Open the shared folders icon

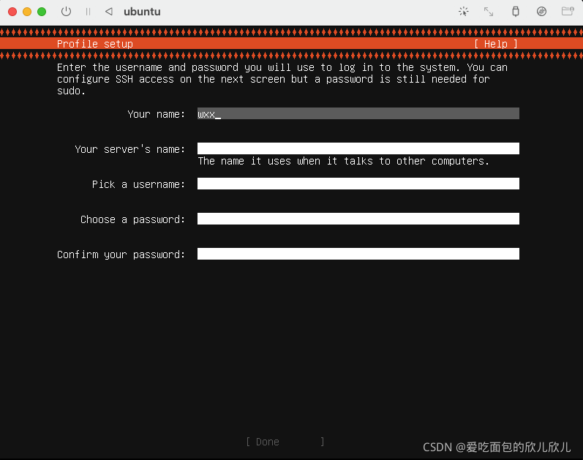click(568, 12)
